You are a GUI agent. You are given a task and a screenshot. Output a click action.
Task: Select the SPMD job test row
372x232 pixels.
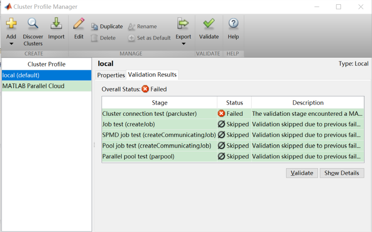[x=233, y=135]
